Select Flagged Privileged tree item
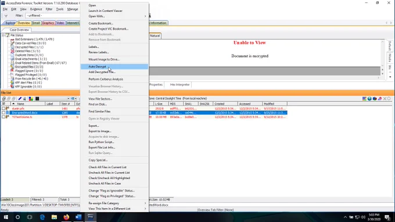Screen dimensions: 395x222 click(31, 75)
